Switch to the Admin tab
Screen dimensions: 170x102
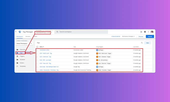35,36
